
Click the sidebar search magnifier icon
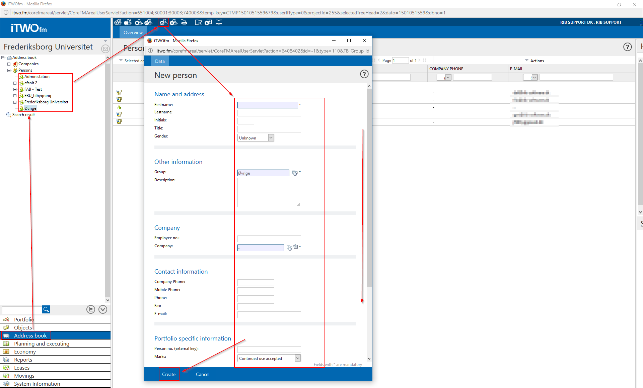pos(46,309)
